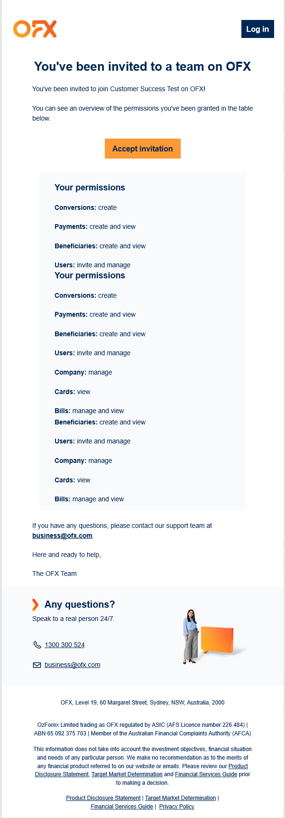Click the "You've been invited to a team" heading

pyautogui.click(x=142, y=66)
